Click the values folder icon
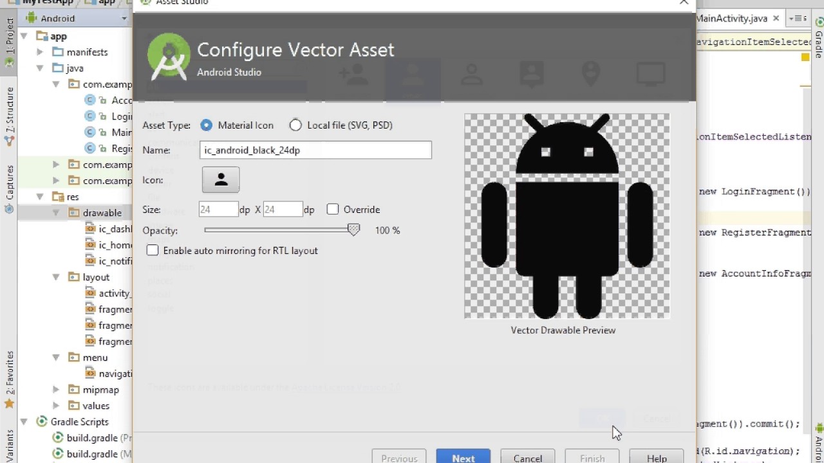 (x=74, y=405)
